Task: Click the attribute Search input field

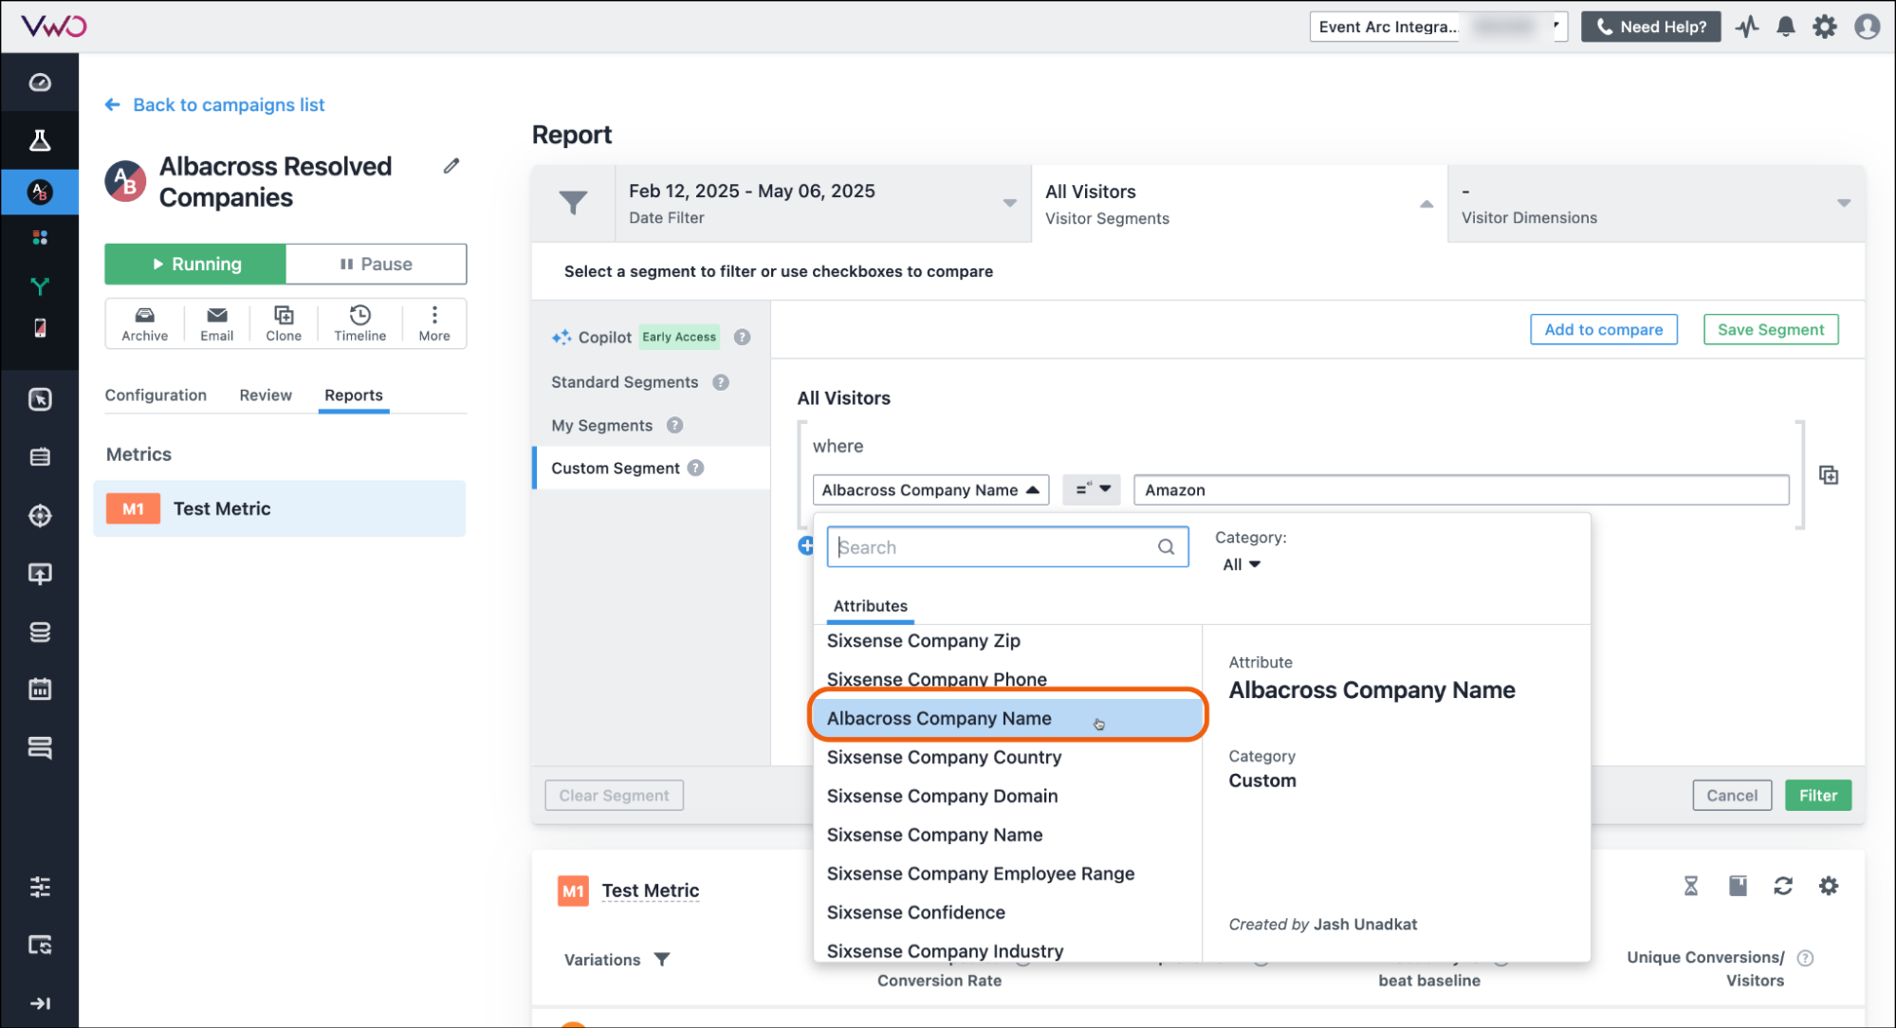Action: pyautogui.click(x=1007, y=547)
